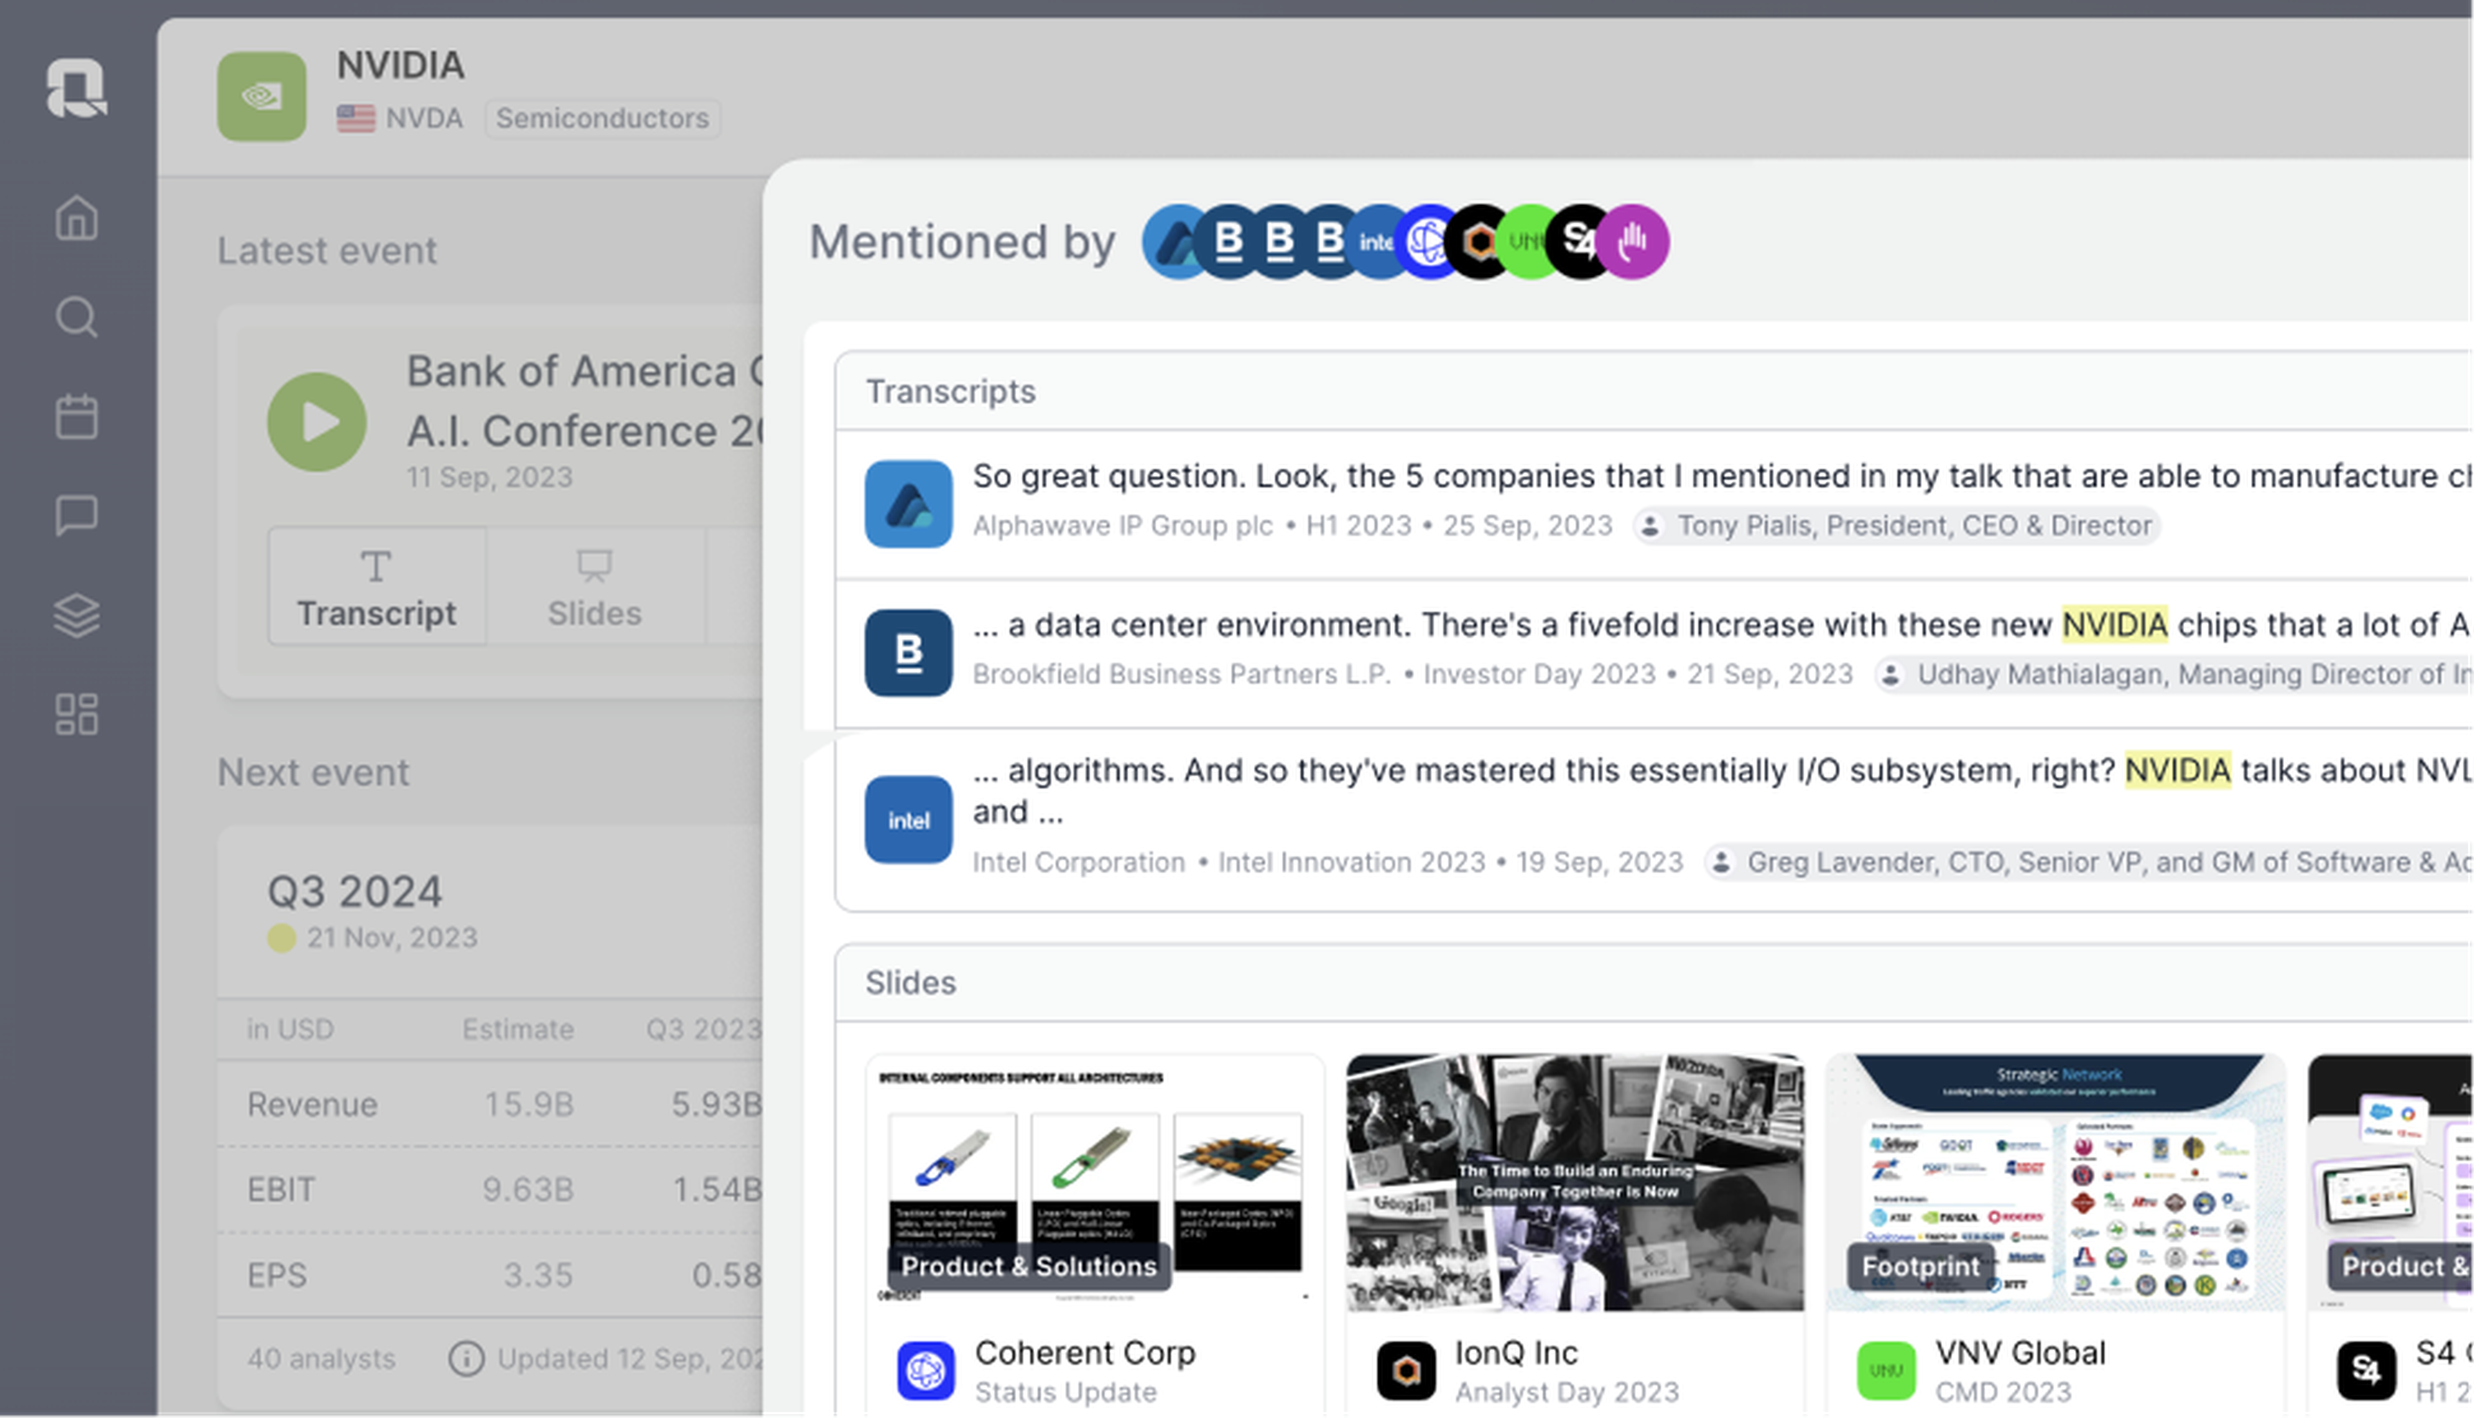Click the Coherent Corp company name
2474x1418 pixels.
(x=1084, y=1353)
